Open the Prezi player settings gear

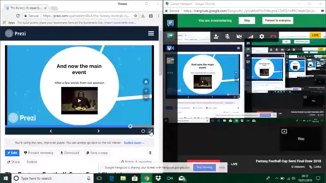point(143,131)
